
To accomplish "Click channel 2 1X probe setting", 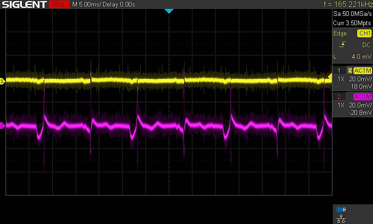I will click(x=341, y=105).
